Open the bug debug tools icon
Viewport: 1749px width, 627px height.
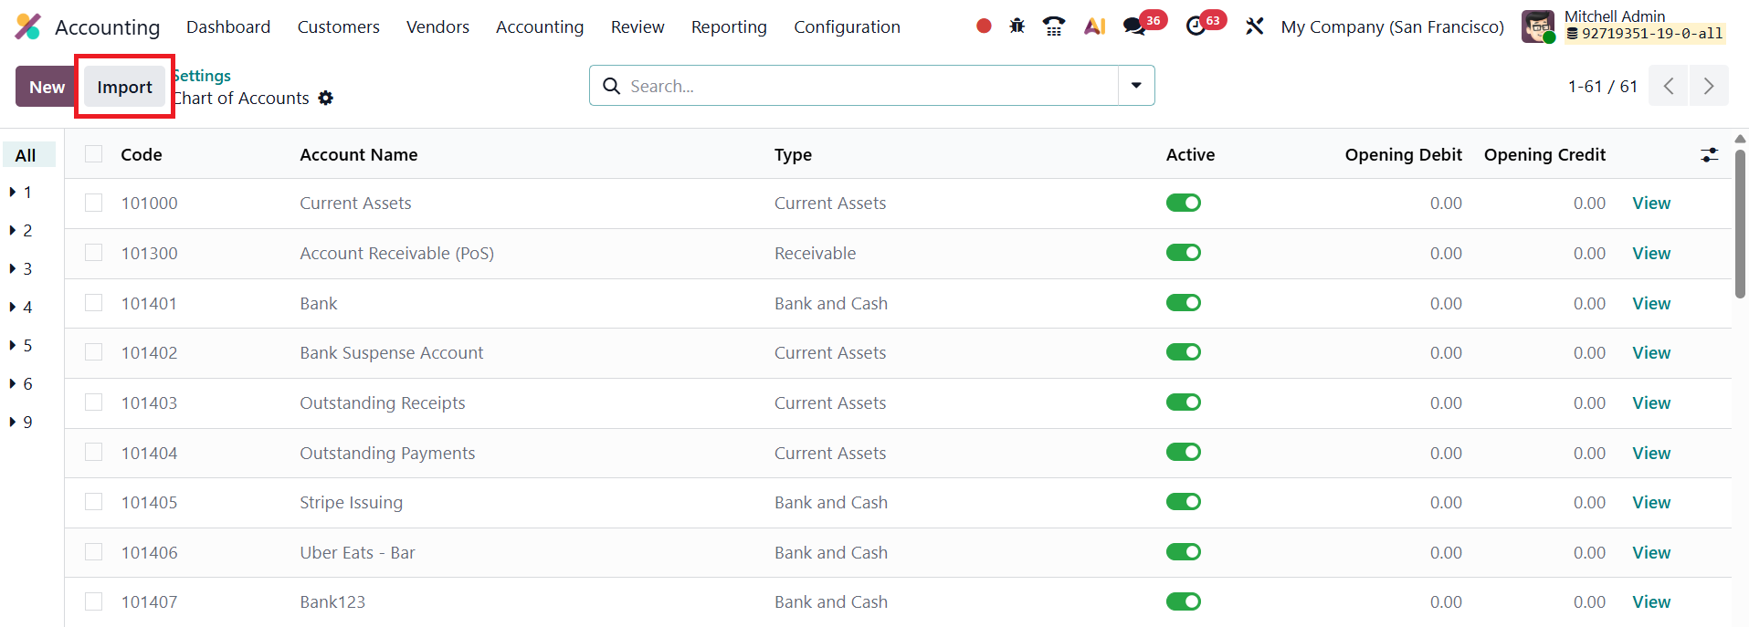coord(1017,26)
